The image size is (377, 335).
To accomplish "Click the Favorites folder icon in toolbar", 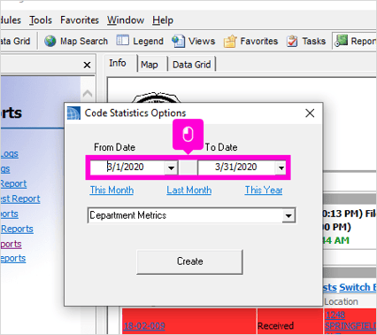I will pos(230,41).
